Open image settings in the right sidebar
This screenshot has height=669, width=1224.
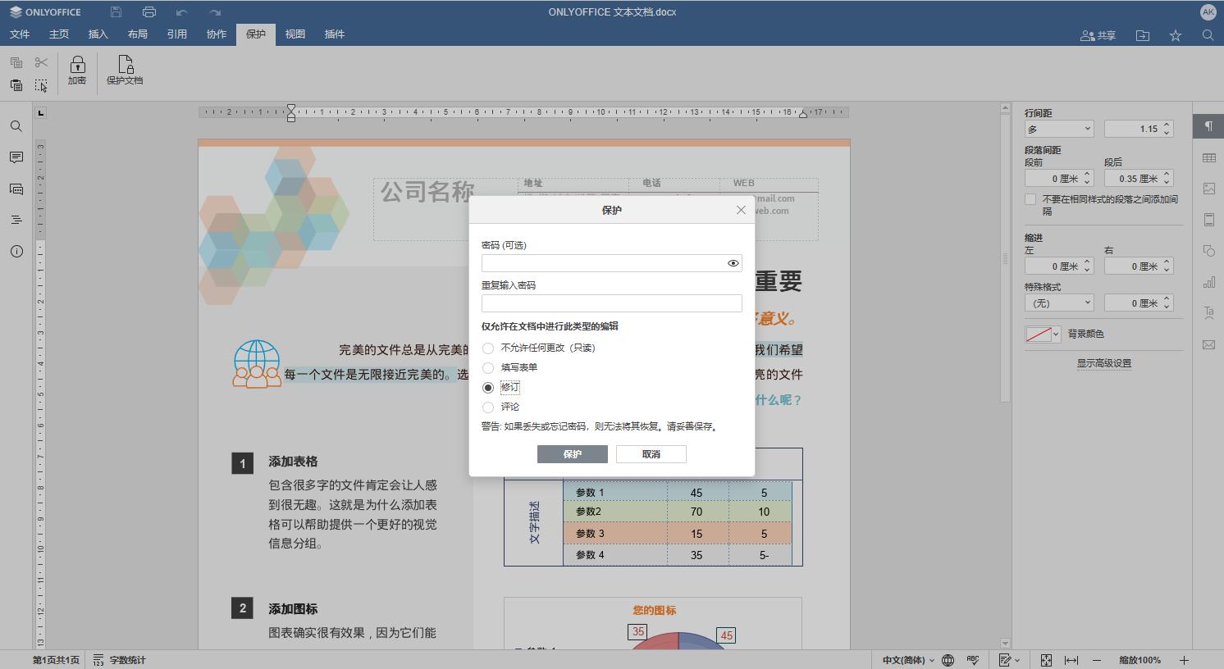1208,189
